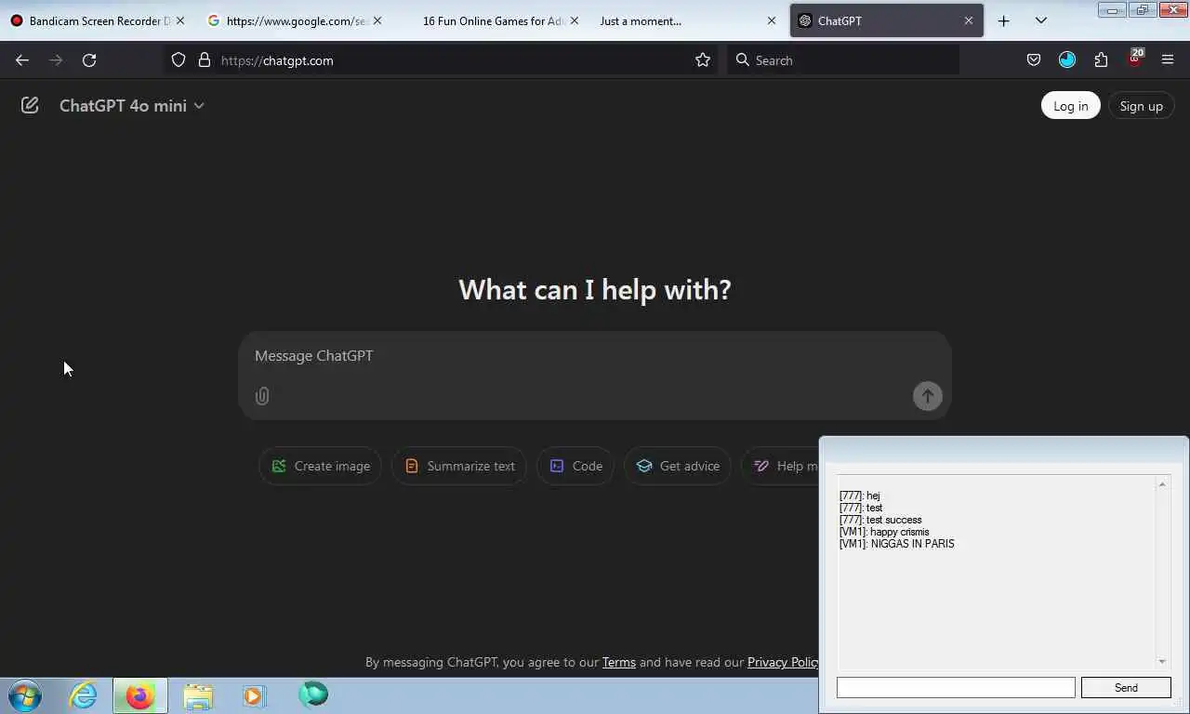Save to Pocket icon in toolbar
Image resolution: width=1190 pixels, height=714 pixels.
pos(1033,60)
